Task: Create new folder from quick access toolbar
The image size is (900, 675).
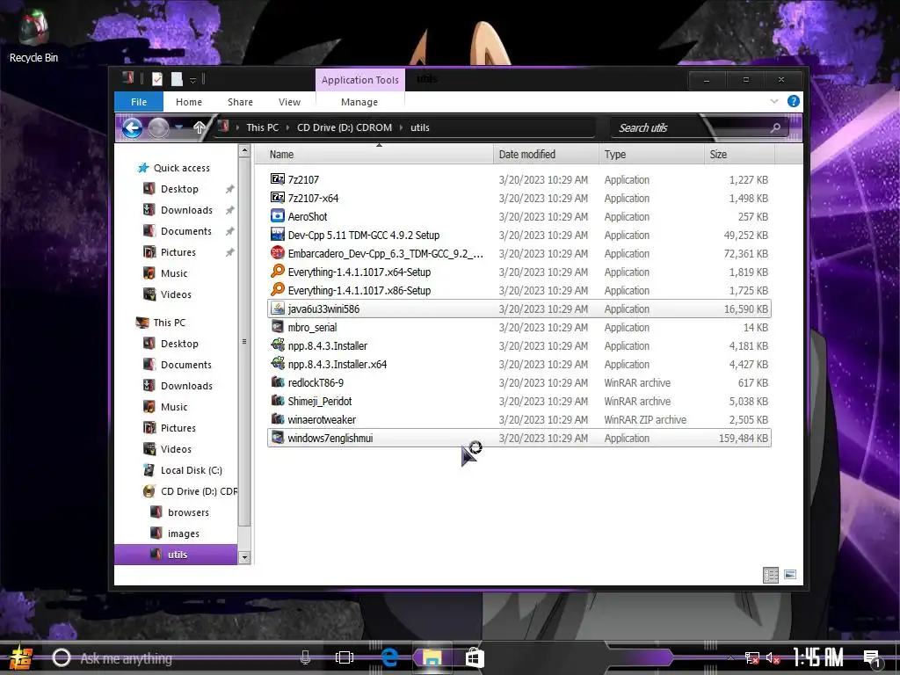Action: pyautogui.click(x=177, y=79)
